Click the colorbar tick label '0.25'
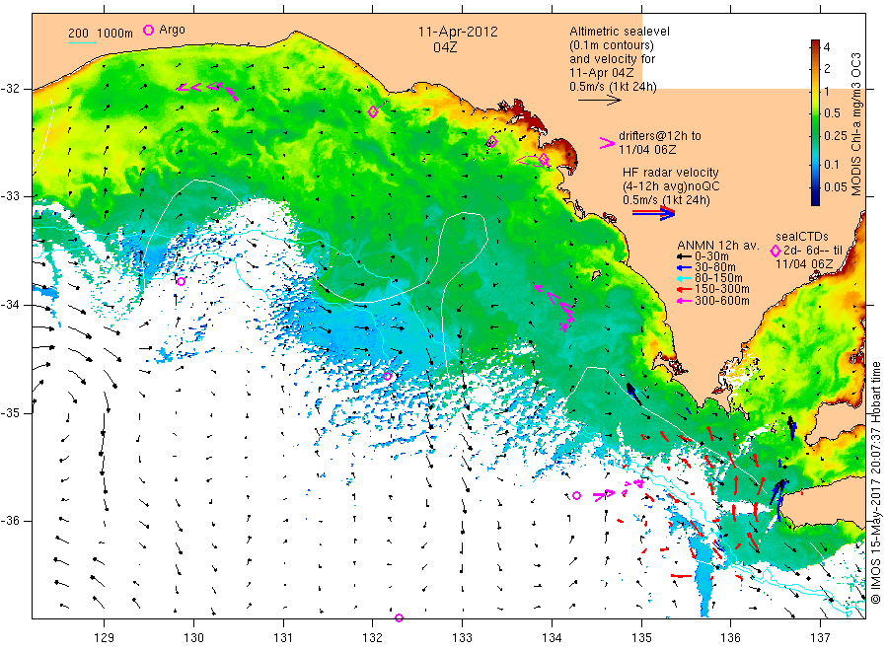The width and height of the screenshot is (888, 651). tap(836, 136)
